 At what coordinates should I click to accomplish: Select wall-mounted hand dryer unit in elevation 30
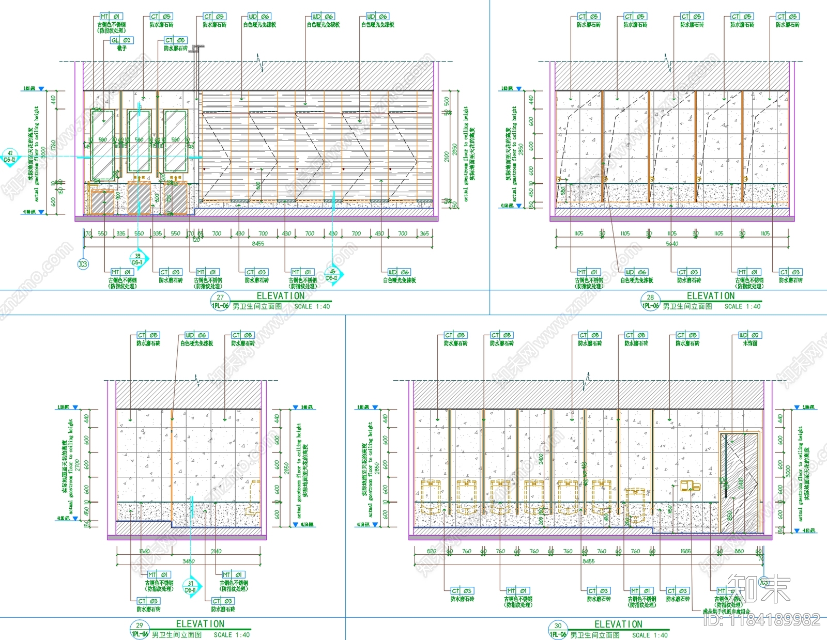point(690,486)
